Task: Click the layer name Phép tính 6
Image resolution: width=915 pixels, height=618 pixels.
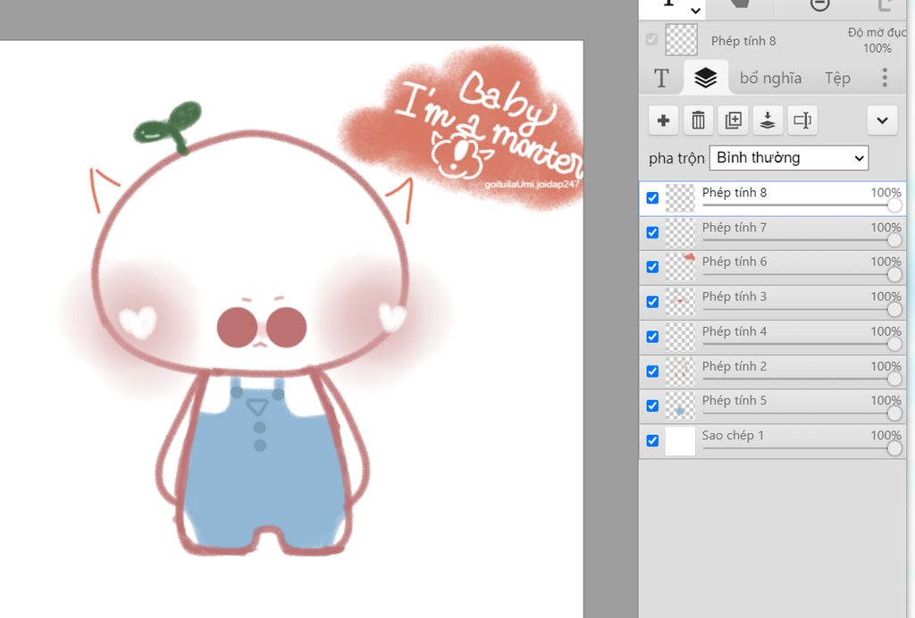Action: [735, 263]
